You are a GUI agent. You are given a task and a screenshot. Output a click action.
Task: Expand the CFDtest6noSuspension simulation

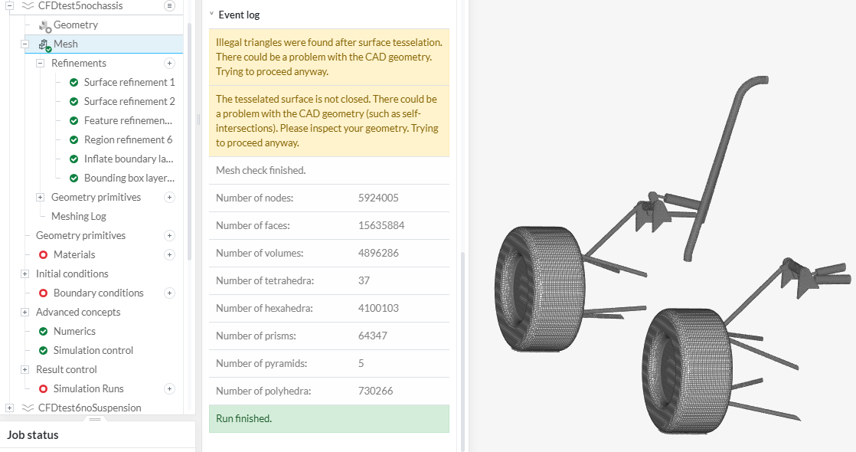point(10,408)
